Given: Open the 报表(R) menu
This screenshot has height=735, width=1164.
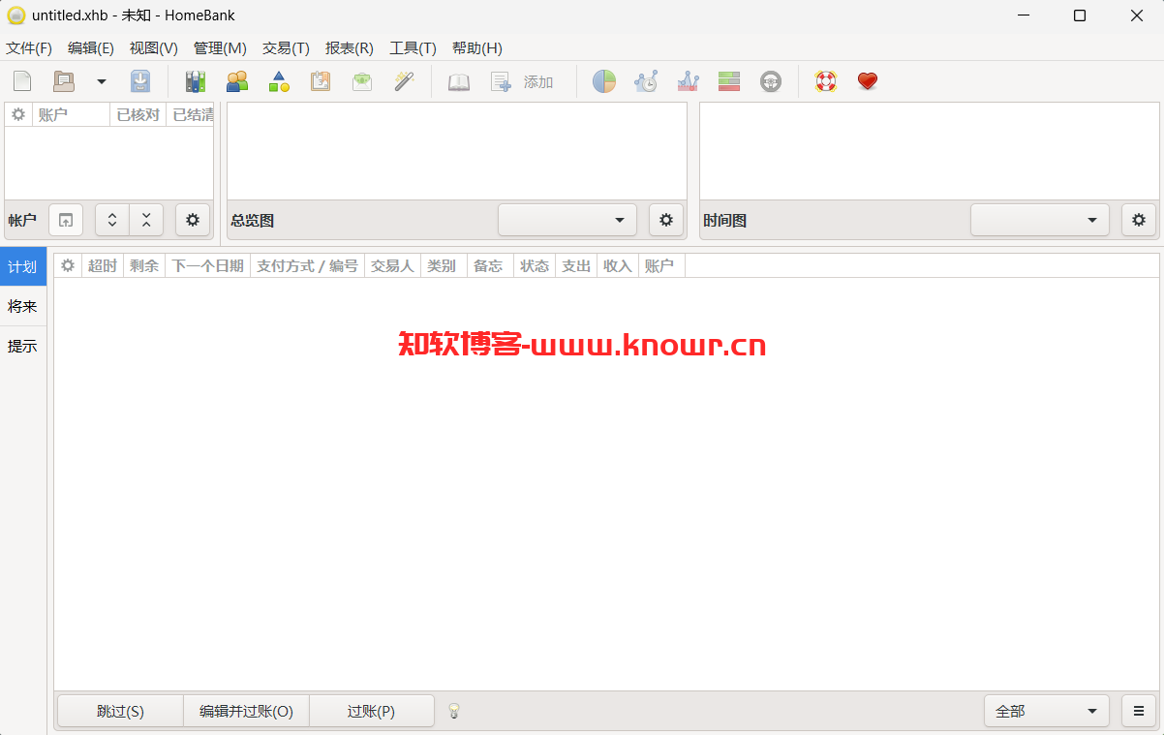Looking at the screenshot, I should coord(350,48).
